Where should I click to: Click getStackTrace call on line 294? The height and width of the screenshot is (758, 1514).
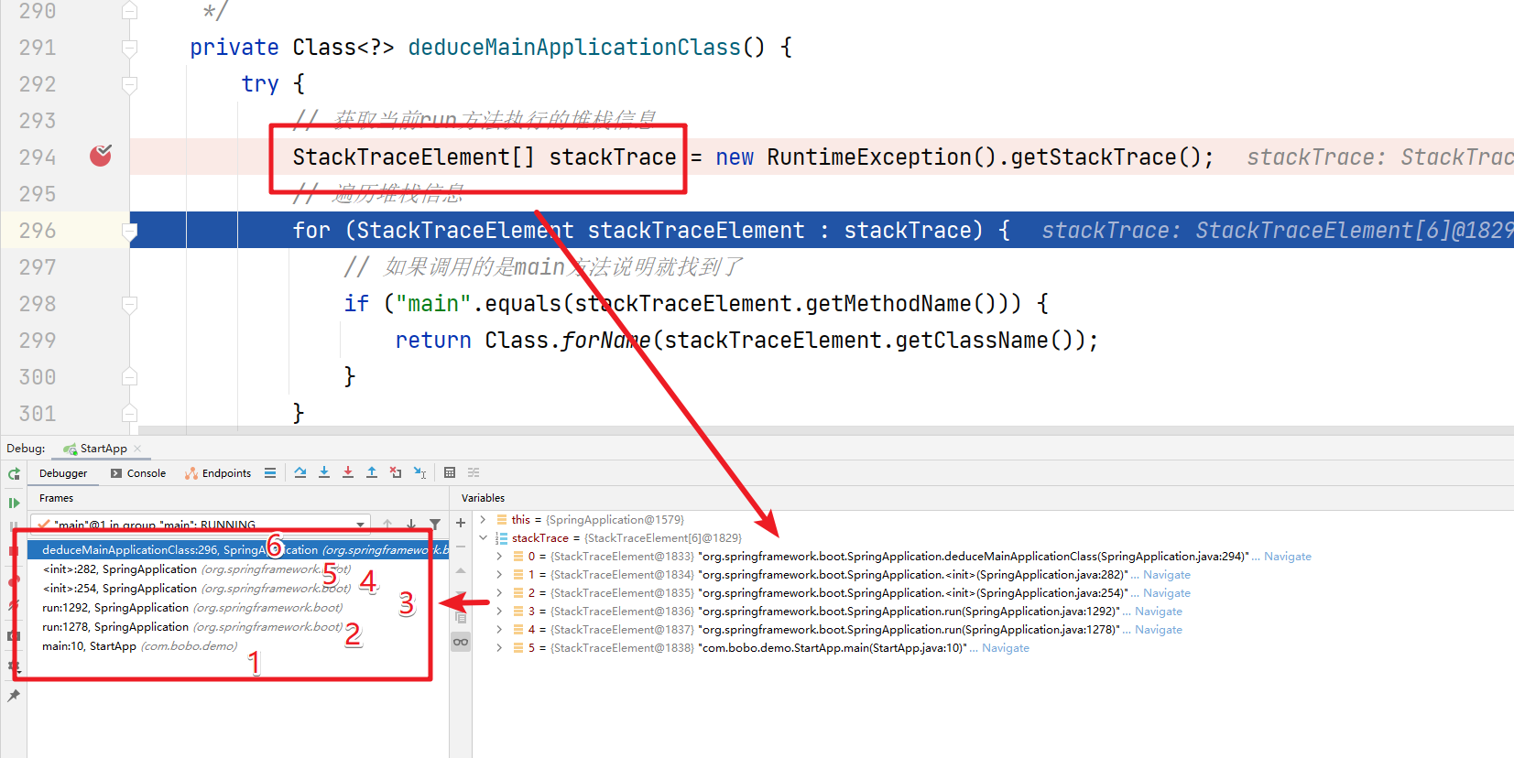point(1094,157)
